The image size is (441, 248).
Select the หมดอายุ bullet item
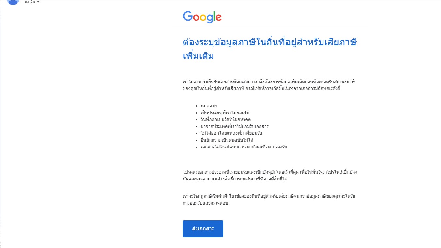[209, 106]
